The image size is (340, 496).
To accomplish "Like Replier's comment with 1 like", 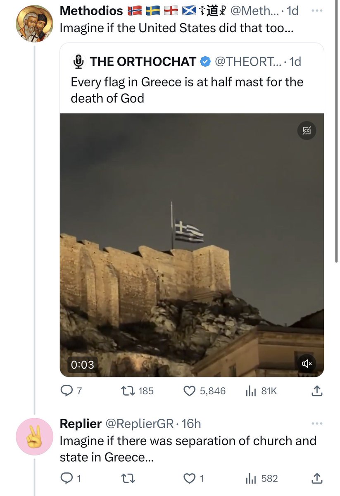I will pos(193,479).
